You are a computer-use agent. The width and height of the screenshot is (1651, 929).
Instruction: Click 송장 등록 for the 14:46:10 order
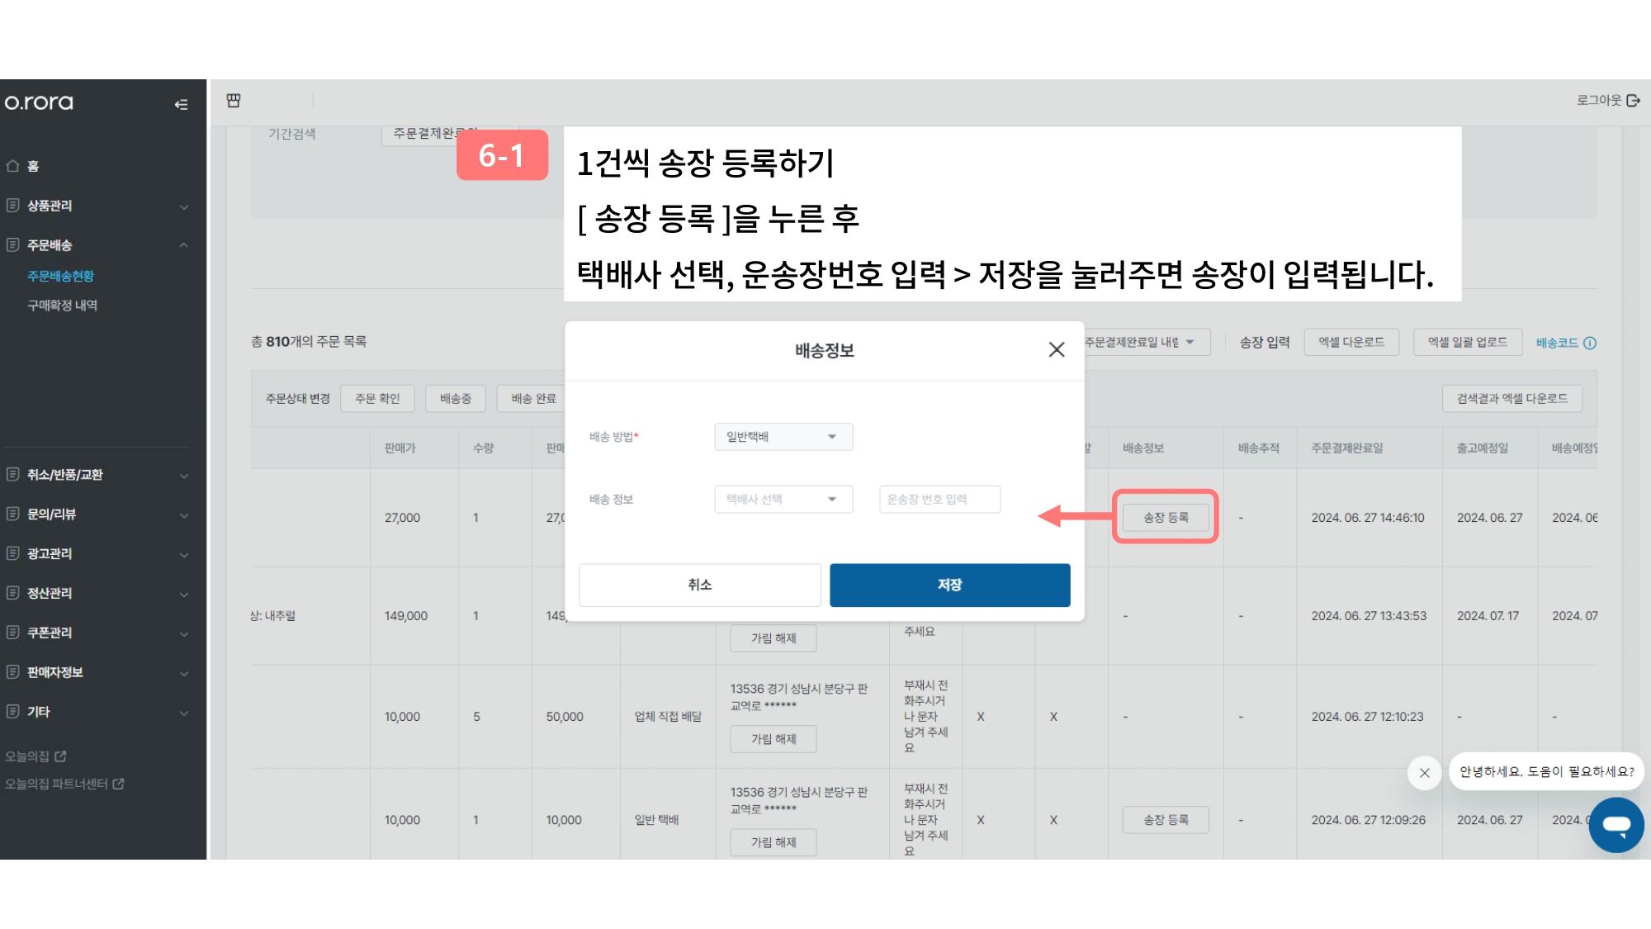[x=1166, y=517]
